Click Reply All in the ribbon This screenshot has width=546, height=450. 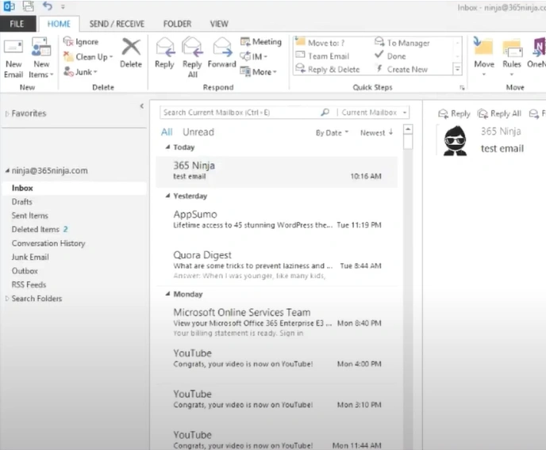192,58
